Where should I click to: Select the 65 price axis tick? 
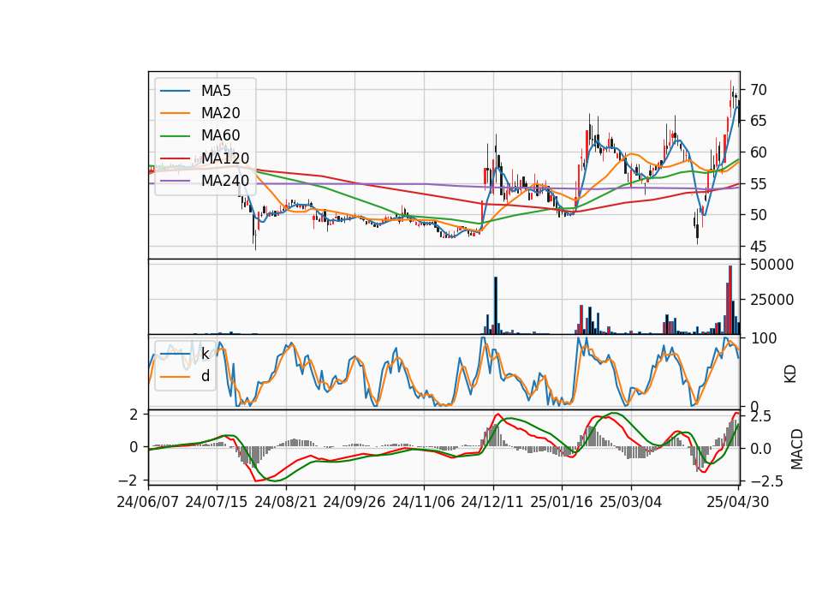point(759,121)
